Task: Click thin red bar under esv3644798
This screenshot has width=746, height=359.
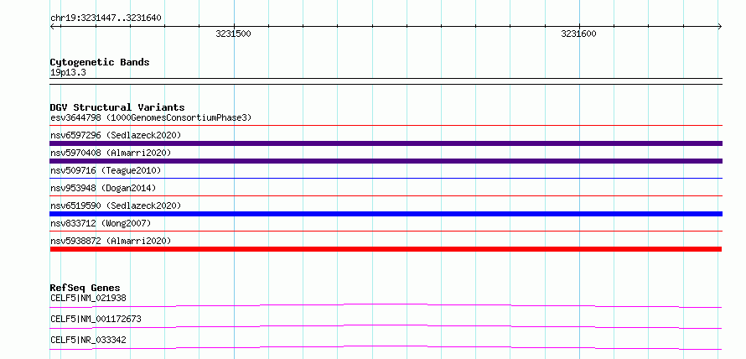Action: point(386,125)
